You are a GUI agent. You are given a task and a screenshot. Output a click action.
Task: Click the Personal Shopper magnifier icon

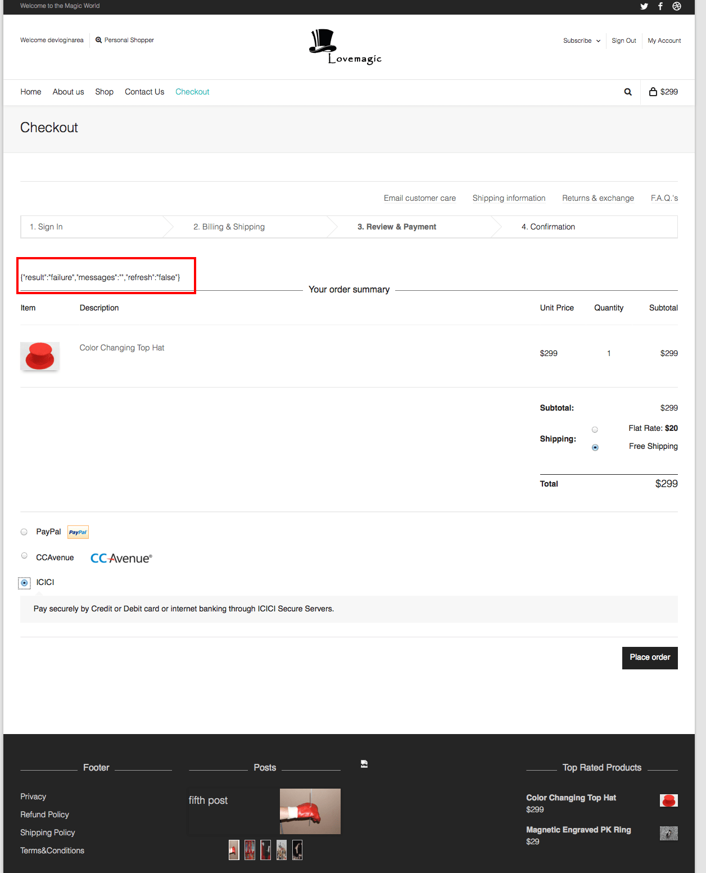pyautogui.click(x=99, y=39)
